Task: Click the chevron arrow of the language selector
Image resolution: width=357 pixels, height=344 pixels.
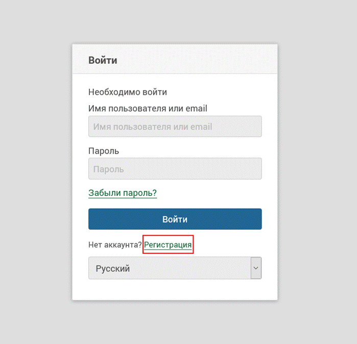Action: point(256,268)
